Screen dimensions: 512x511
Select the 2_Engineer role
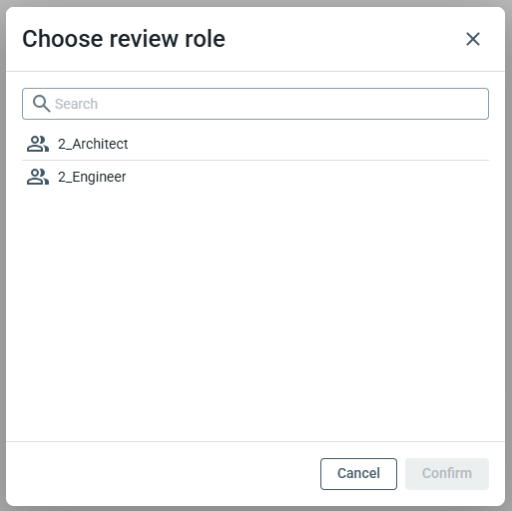pos(256,177)
